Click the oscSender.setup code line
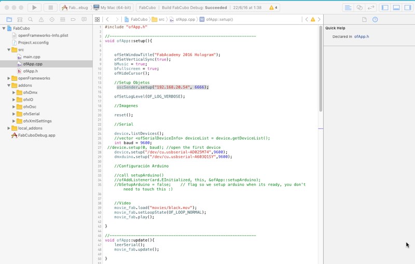Image resolution: width=415 pixels, height=264 pixels. [162, 87]
